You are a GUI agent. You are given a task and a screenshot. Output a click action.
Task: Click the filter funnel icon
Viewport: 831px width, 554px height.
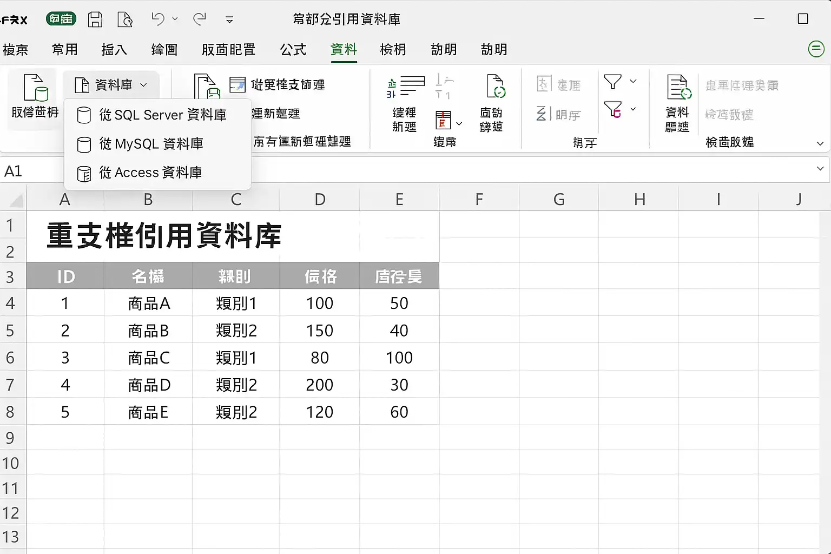point(612,82)
